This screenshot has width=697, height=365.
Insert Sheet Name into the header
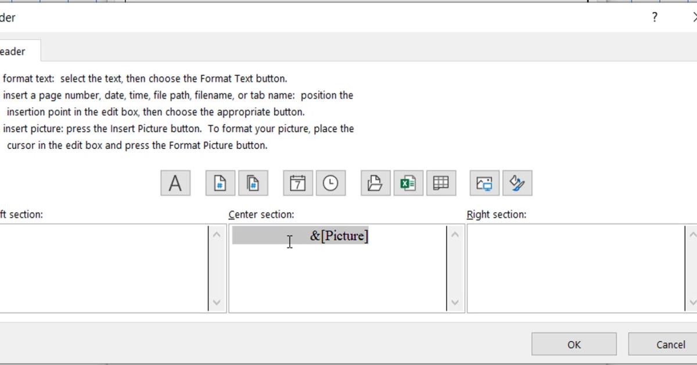pyautogui.click(x=440, y=183)
